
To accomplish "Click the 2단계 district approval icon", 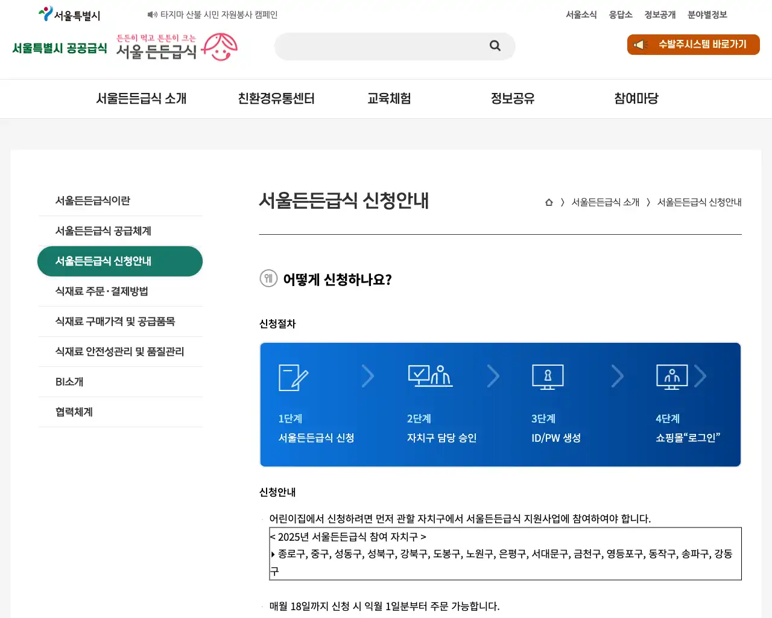I will pos(430,376).
